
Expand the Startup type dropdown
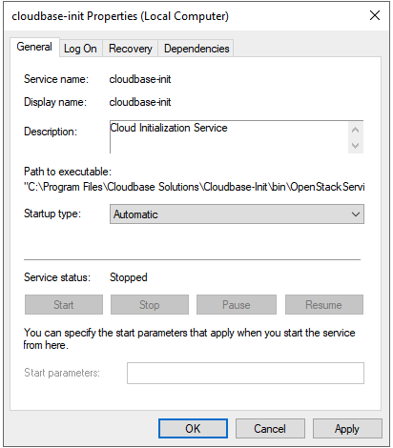237,214
